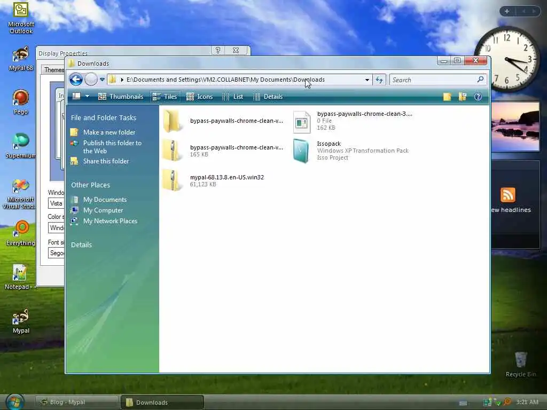Open My Documents in Other Places

99,200
